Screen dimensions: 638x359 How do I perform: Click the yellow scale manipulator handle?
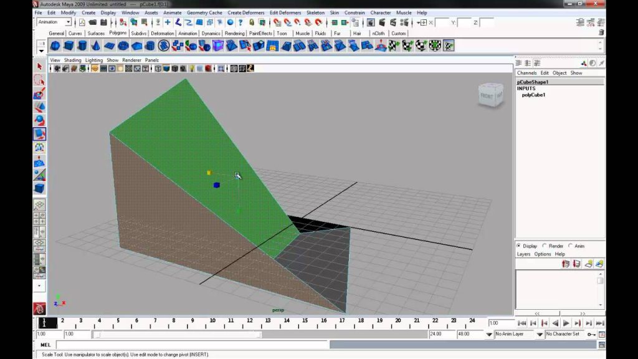tap(209, 173)
